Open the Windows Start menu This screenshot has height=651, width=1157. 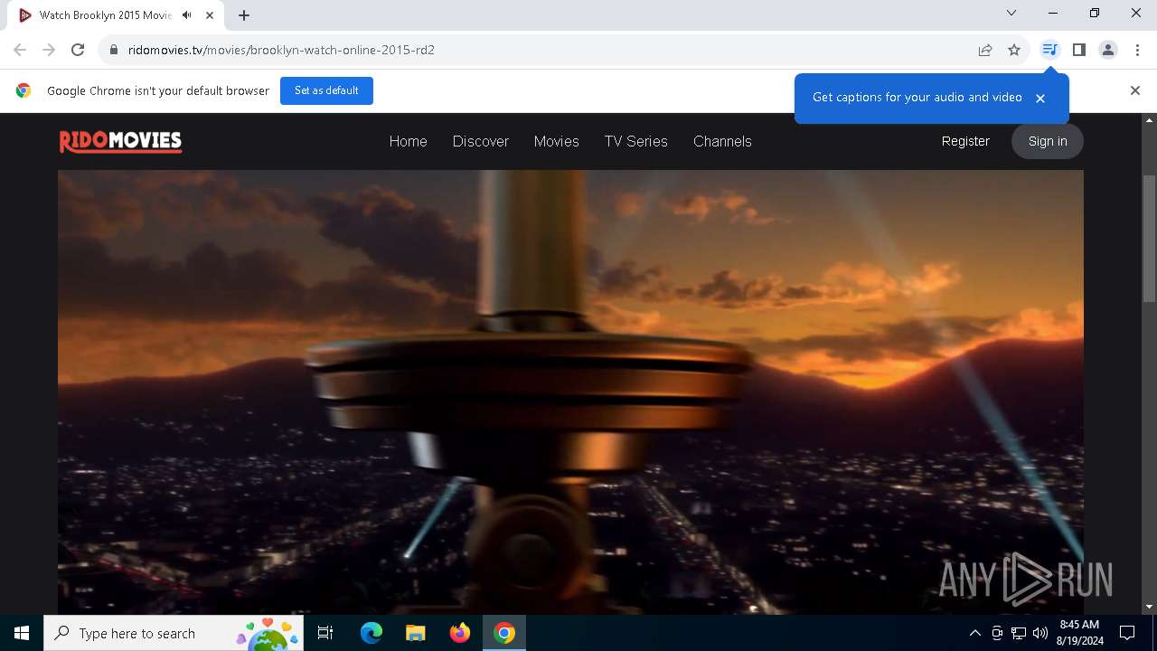coord(22,633)
